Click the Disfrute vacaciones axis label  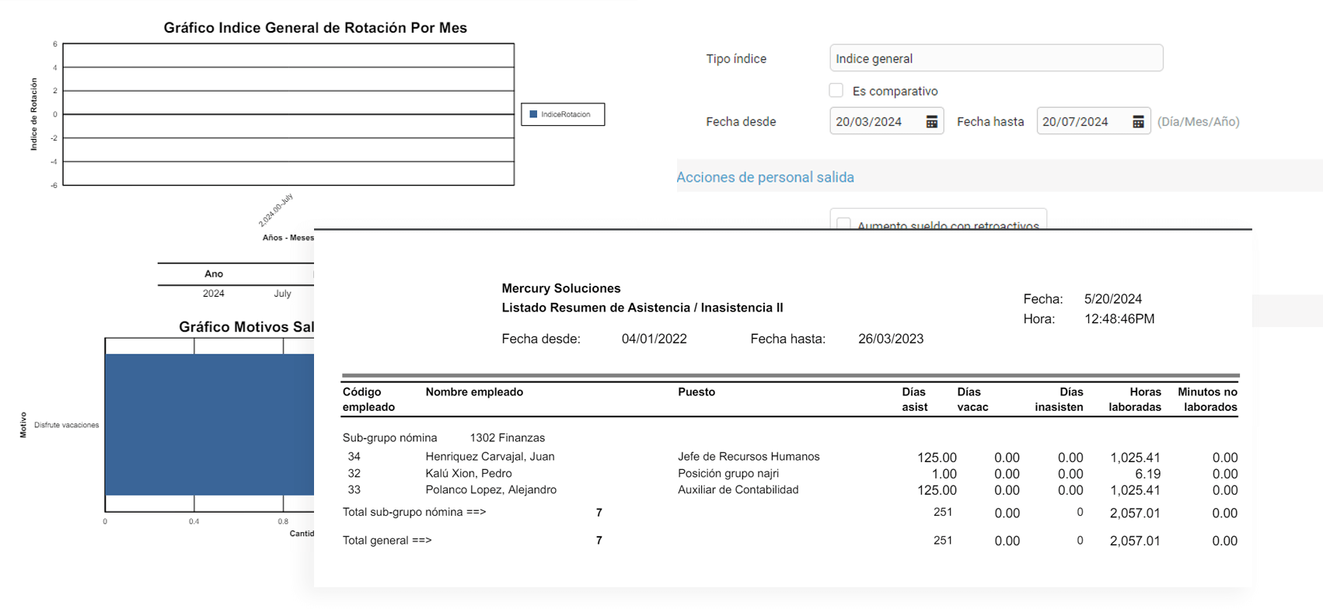pyautogui.click(x=67, y=425)
